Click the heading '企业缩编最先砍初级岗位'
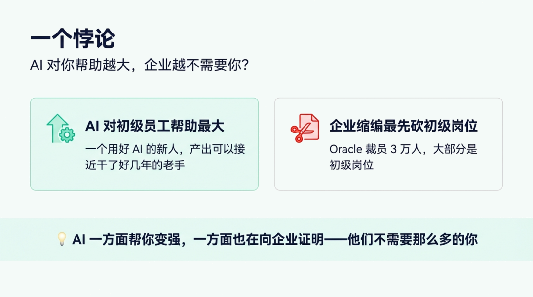533x297 pixels. tap(404, 126)
